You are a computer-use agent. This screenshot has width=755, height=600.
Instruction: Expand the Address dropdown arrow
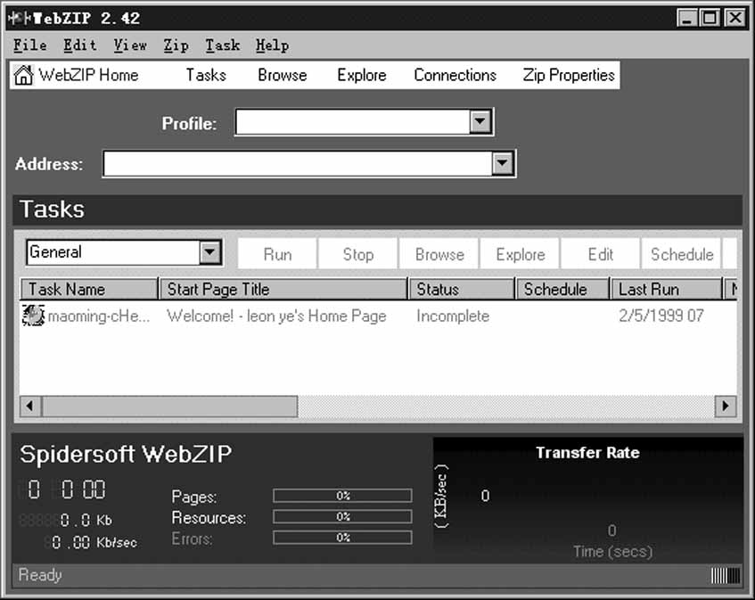502,164
